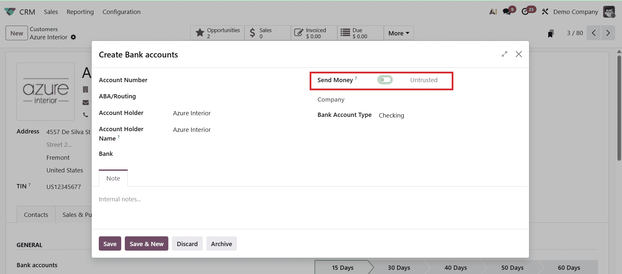Click the 3 / 80 pager counter
Screen dimensions: 622x274
(575, 33)
